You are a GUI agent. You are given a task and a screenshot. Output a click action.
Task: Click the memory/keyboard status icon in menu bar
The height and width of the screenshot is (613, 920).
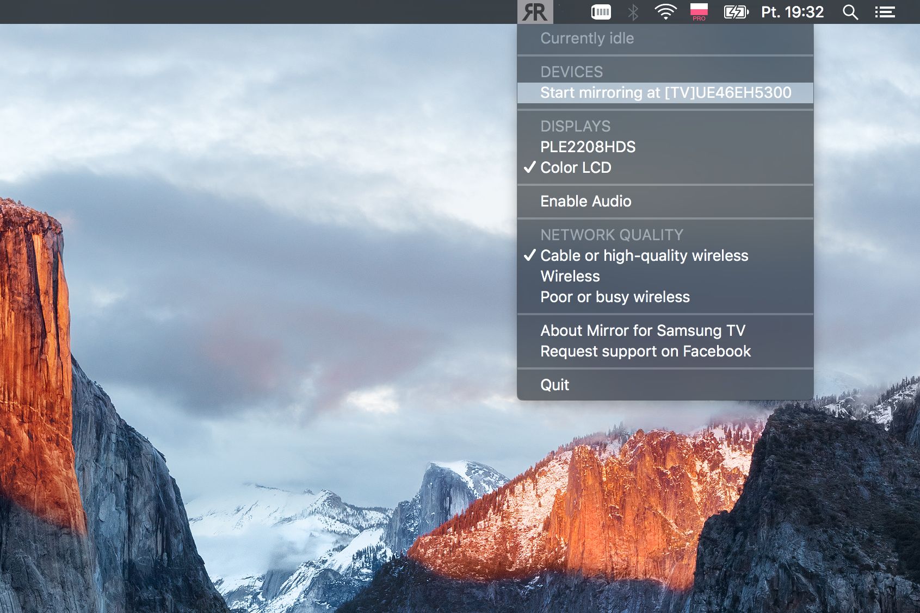pos(601,12)
